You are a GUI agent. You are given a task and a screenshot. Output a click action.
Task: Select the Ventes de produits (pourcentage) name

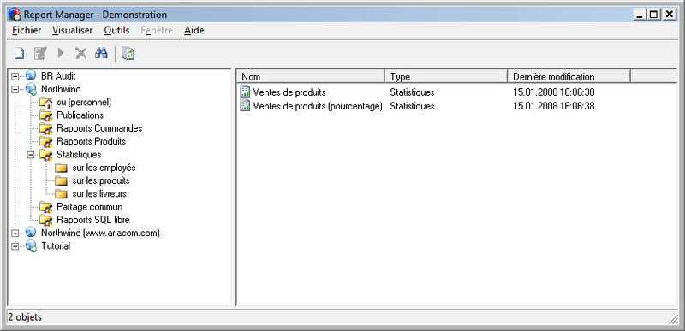318,106
